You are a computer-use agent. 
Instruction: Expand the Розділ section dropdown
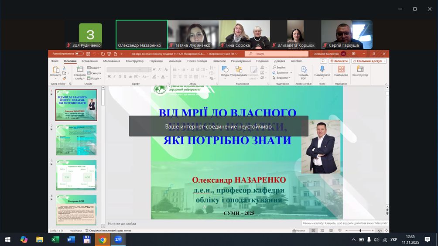(x=94, y=79)
